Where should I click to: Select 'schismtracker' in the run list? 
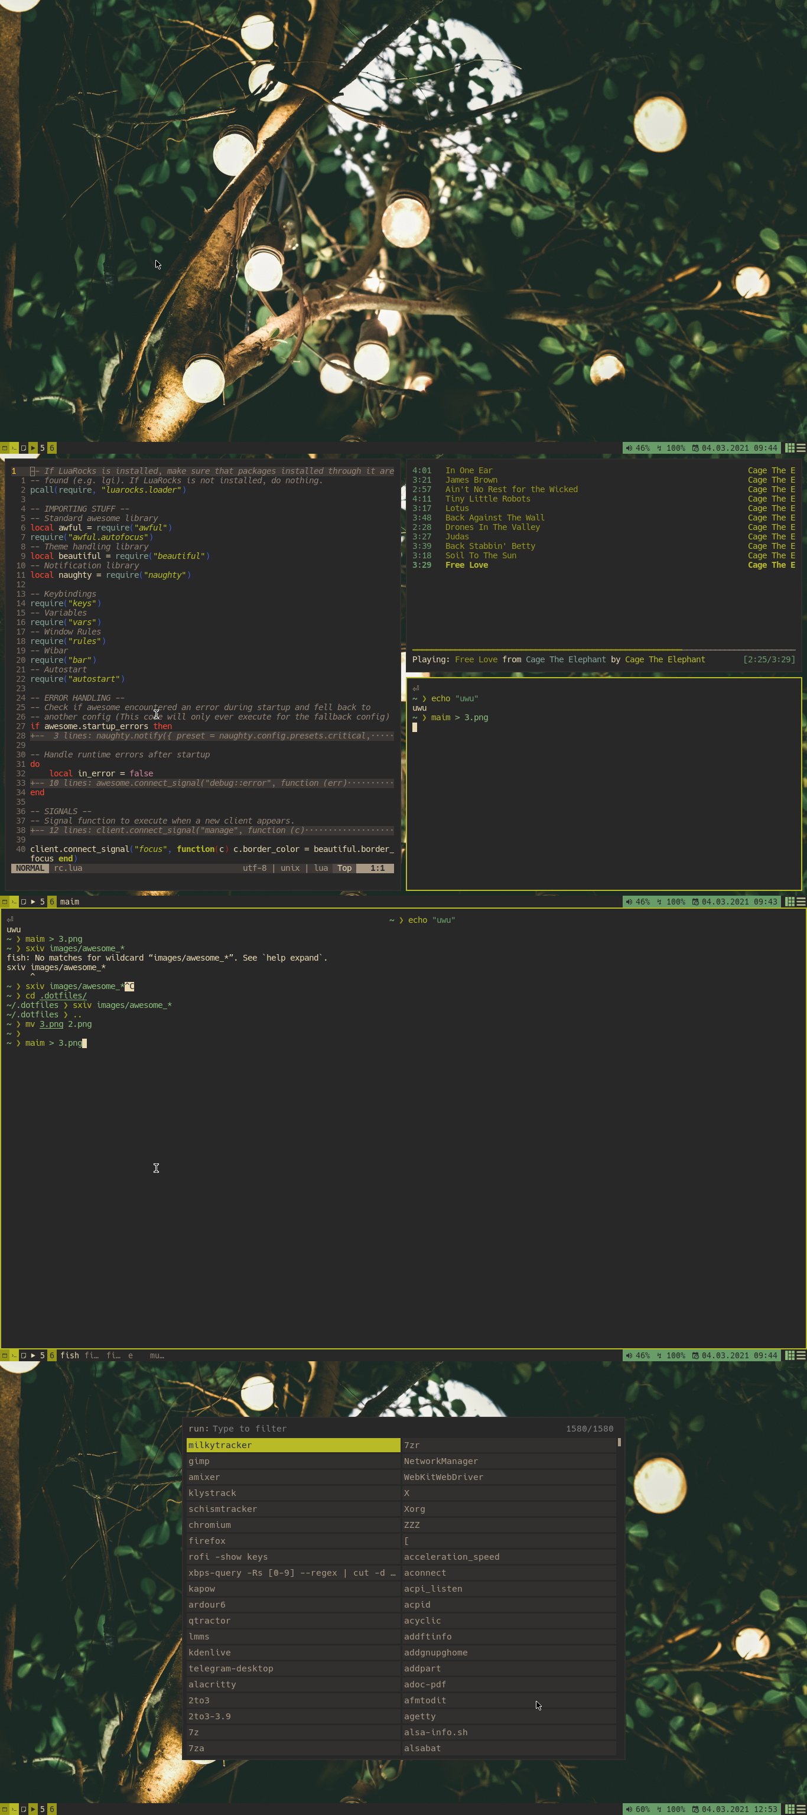coord(293,1509)
